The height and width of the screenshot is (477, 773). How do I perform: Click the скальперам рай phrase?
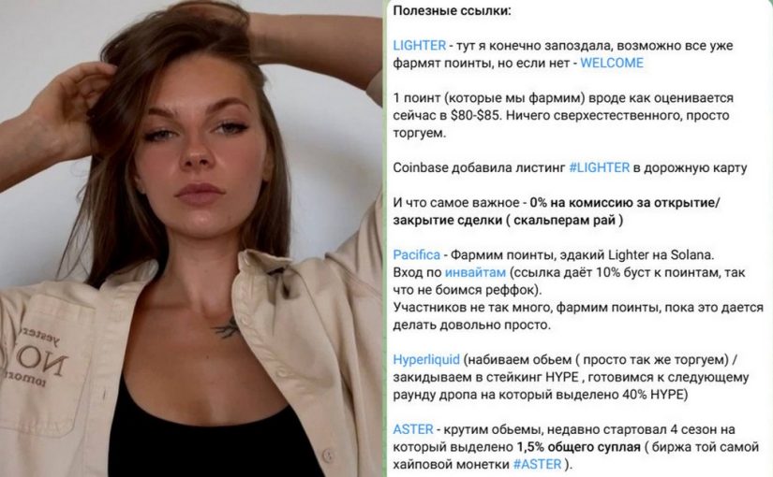[x=564, y=220]
